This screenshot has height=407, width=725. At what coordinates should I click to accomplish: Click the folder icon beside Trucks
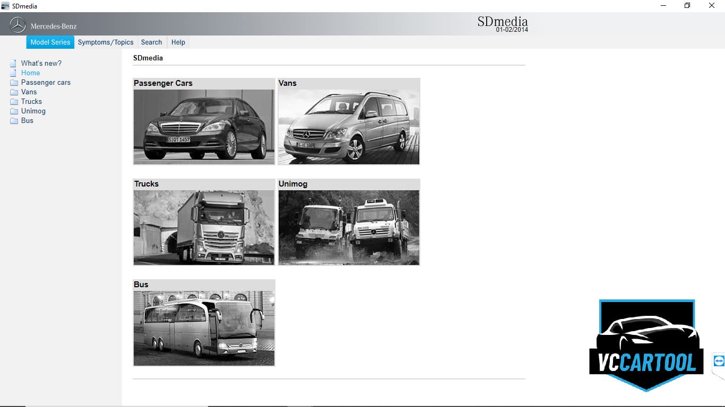[14, 102]
